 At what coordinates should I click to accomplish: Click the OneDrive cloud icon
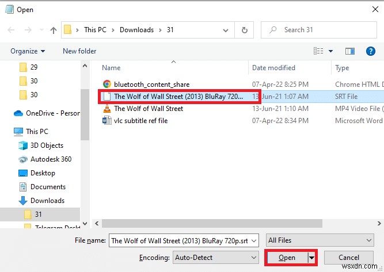18,113
